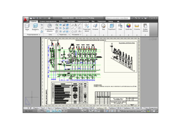Click the search keyword input field
The width and height of the screenshot is (181, 129).
(118, 18)
